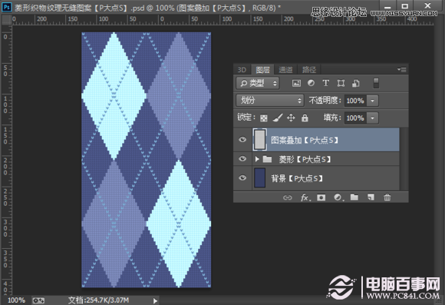
Task: Select the 图案叠加 layer thumbnail
Action: 259,139
